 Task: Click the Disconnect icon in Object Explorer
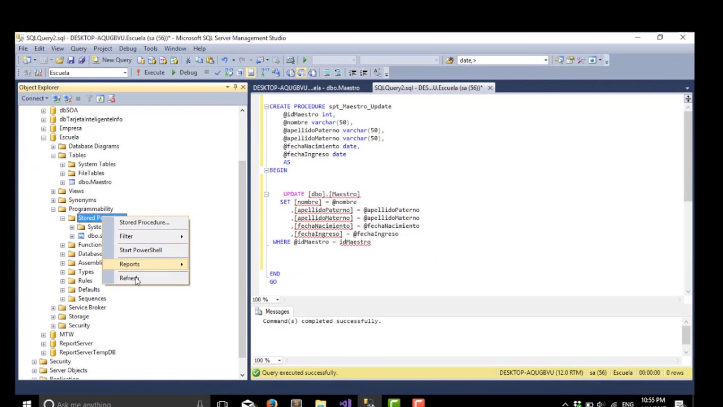click(x=68, y=98)
